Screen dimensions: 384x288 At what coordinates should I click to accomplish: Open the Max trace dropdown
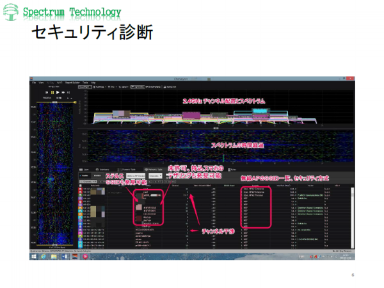click(112, 87)
